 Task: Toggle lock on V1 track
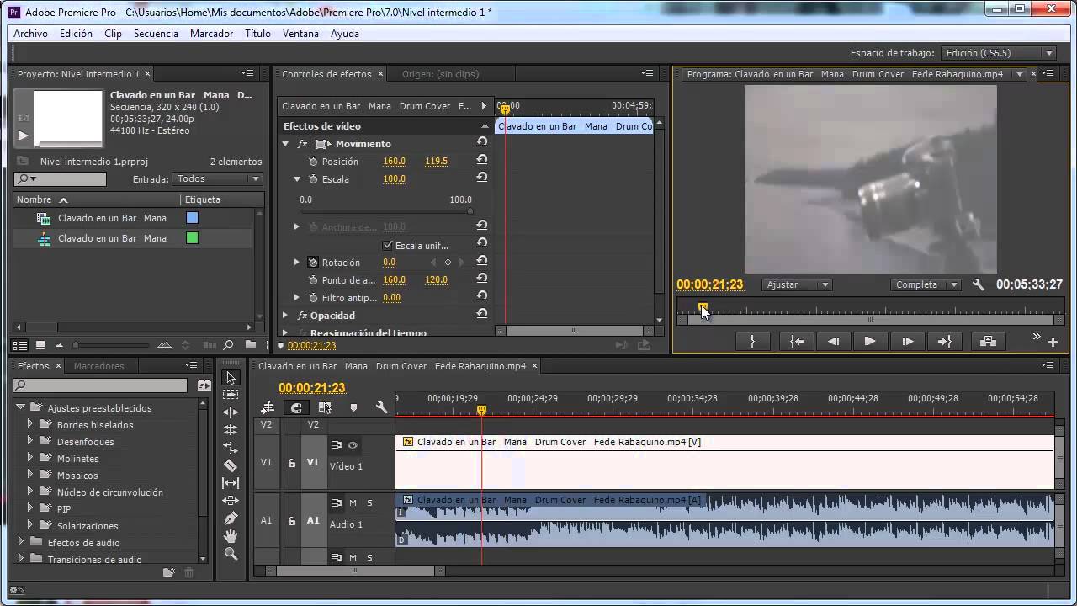point(292,463)
